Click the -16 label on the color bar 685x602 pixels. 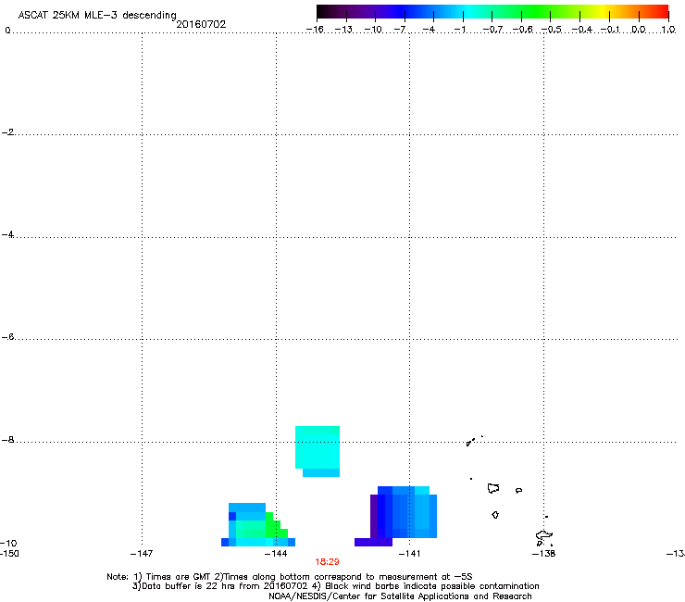[x=315, y=30]
